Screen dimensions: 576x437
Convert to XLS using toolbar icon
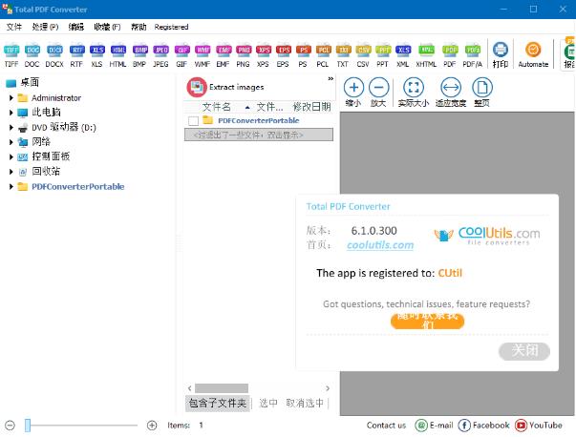pos(97,55)
